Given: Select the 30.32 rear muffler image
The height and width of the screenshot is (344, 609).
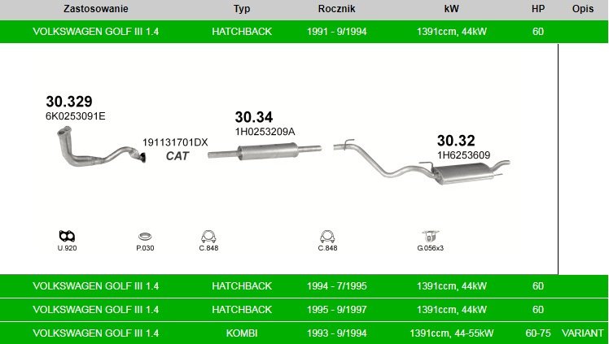Looking at the screenshot, I should point(422,162).
